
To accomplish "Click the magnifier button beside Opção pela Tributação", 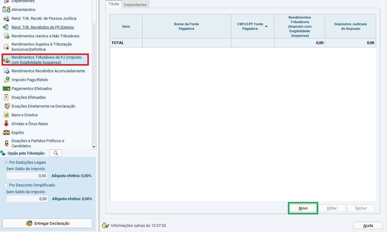I will [56, 153].
